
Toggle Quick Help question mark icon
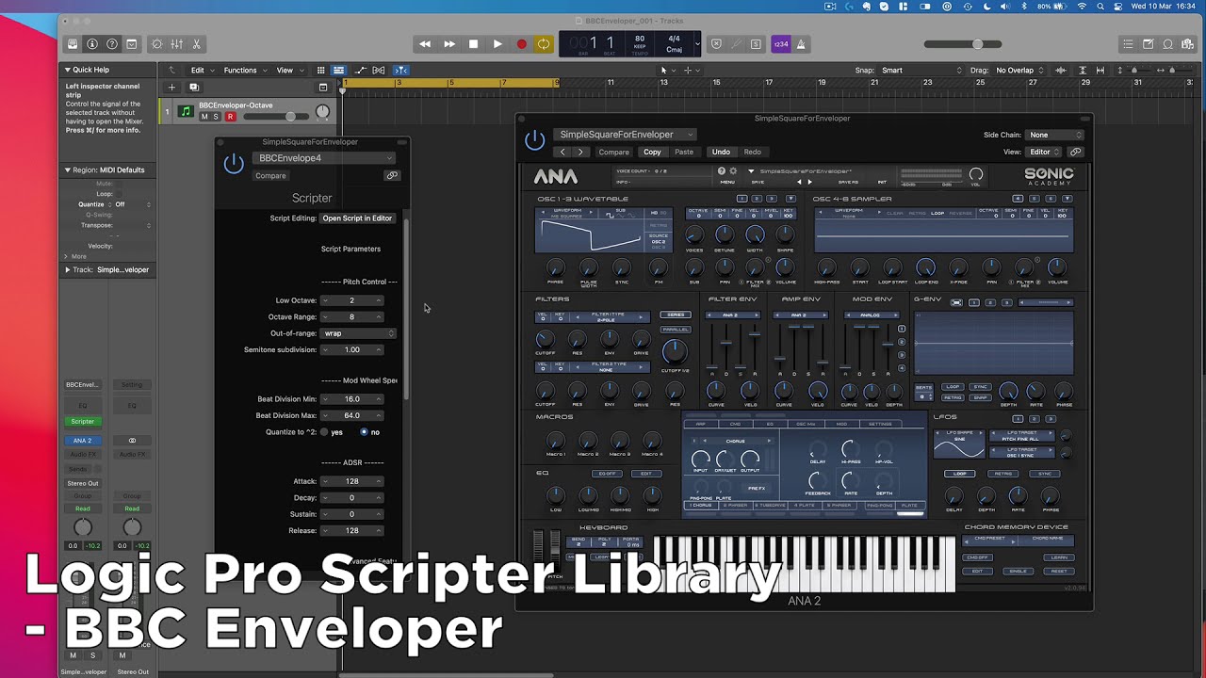pyautogui.click(x=112, y=44)
